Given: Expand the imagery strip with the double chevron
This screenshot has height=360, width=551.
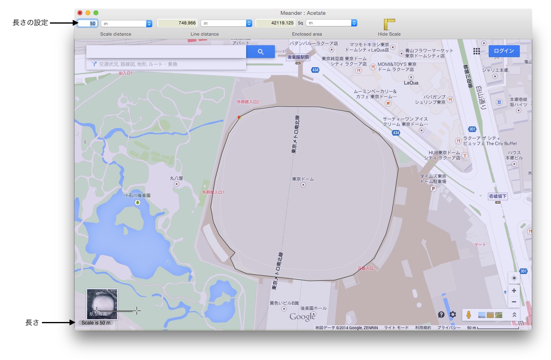Looking at the screenshot, I should pos(514,315).
